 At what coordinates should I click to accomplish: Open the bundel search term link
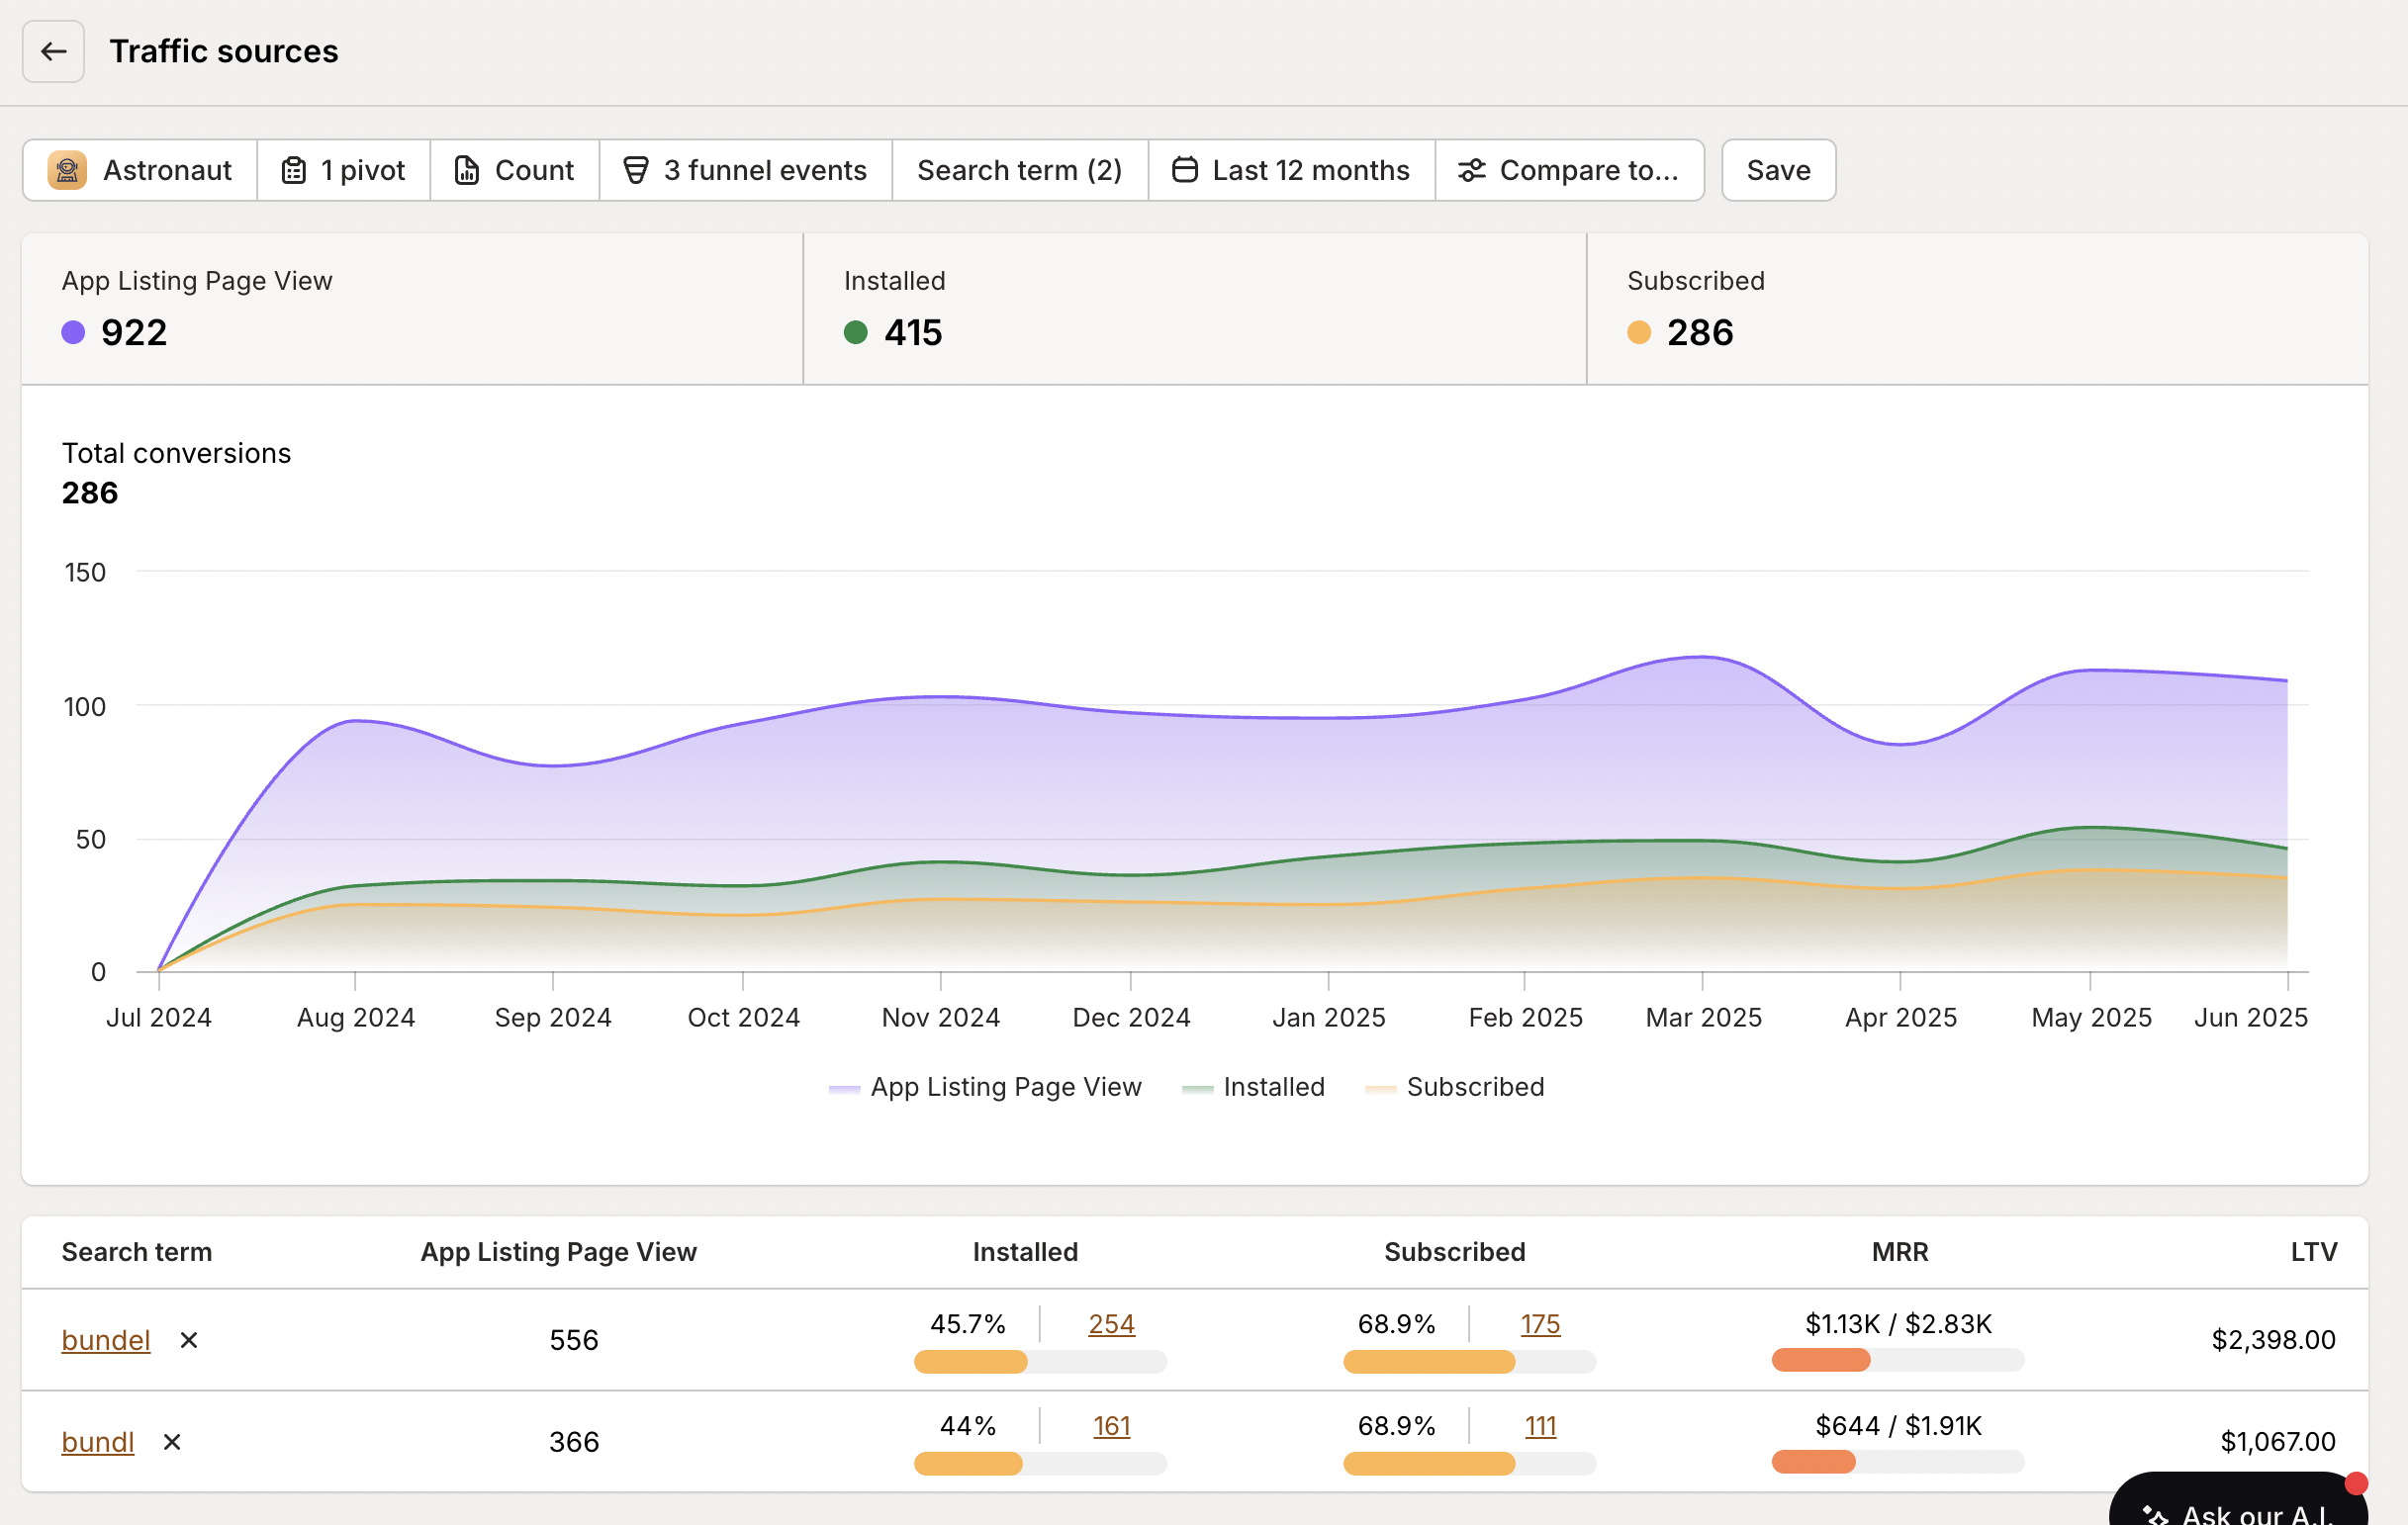point(105,1340)
